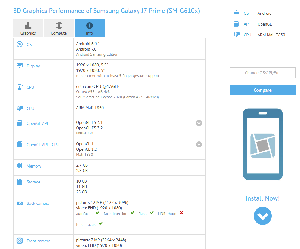This screenshot has width=300, height=249.
Task: Click the OpenGL API cube icon
Action: tap(20, 123)
